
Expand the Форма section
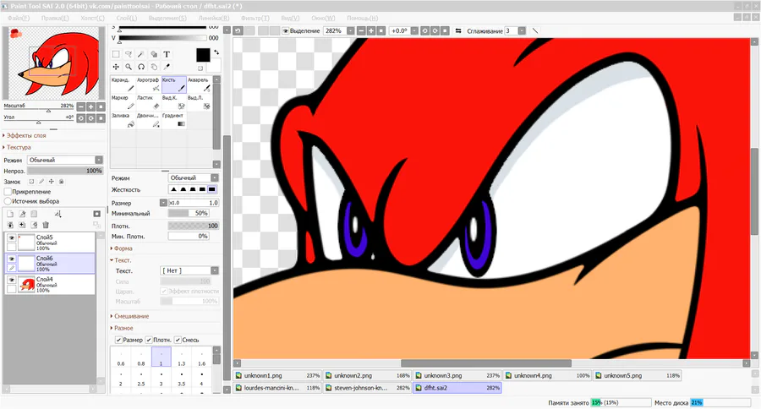point(123,248)
